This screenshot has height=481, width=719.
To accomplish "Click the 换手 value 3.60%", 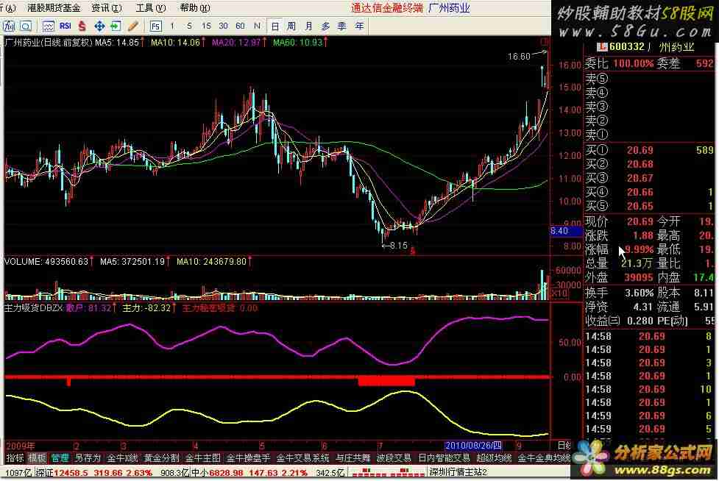I will click(640, 292).
